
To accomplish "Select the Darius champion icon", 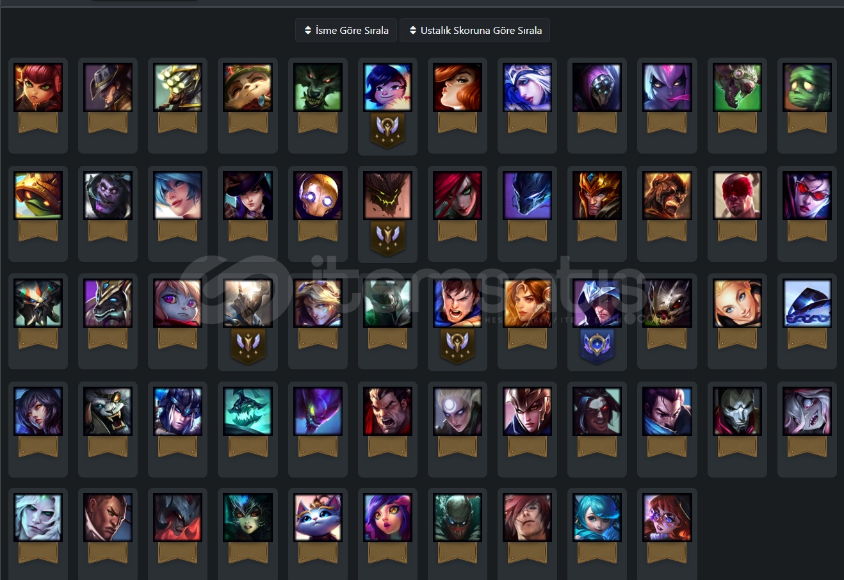I will (387, 411).
